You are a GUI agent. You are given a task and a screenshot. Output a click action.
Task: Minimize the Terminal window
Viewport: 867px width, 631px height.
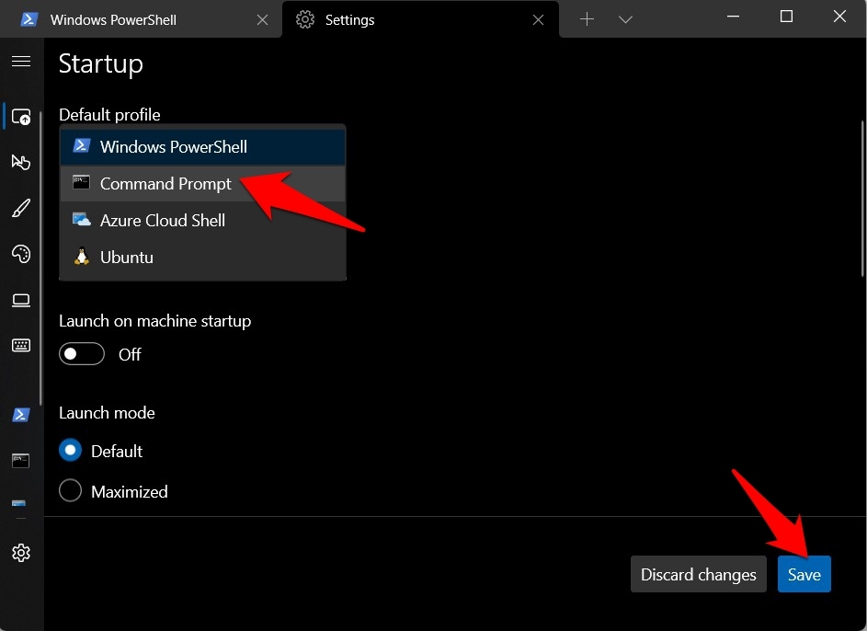733,17
